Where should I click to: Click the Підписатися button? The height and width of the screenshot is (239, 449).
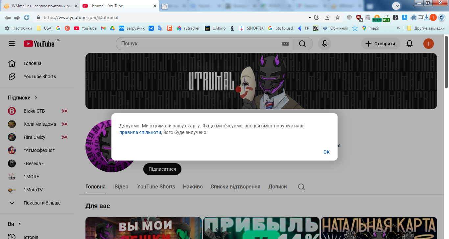tap(162, 169)
